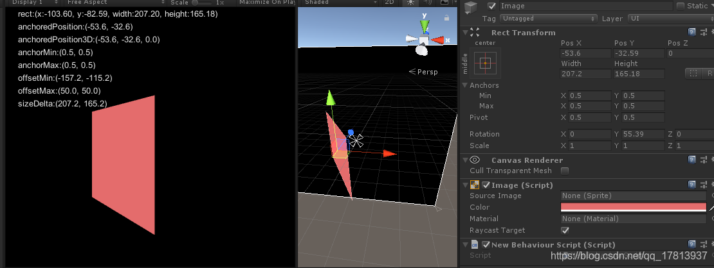The image size is (714, 268).
Task: Click the Anchors Max Y field
Action: coord(643,106)
